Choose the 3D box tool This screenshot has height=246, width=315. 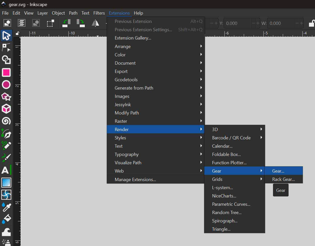[x=6, y=109]
